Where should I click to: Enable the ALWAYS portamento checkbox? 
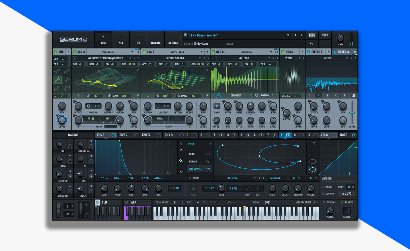tap(324, 202)
